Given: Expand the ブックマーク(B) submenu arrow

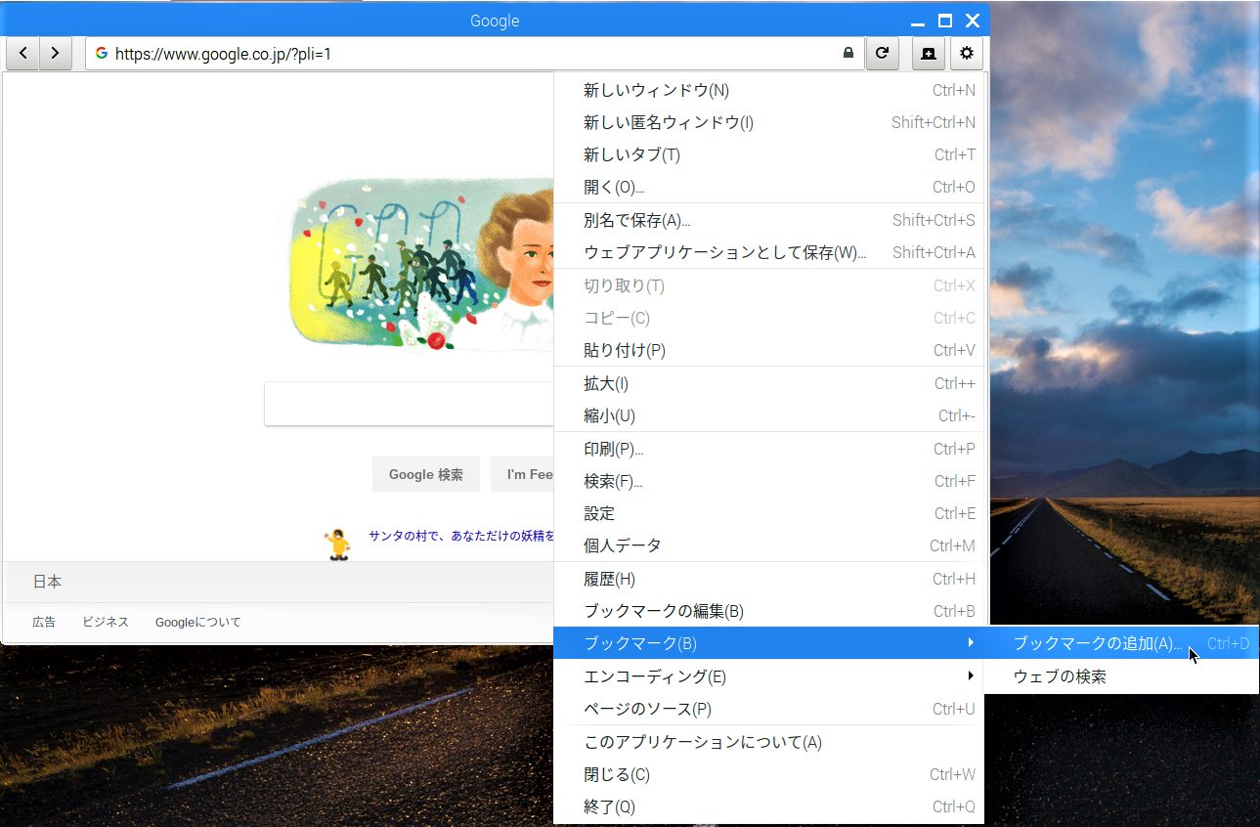Looking at the screenshot, I should (x=970, y=643).
